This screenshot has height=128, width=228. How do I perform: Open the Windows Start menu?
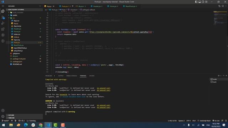(x=3, y=125)
